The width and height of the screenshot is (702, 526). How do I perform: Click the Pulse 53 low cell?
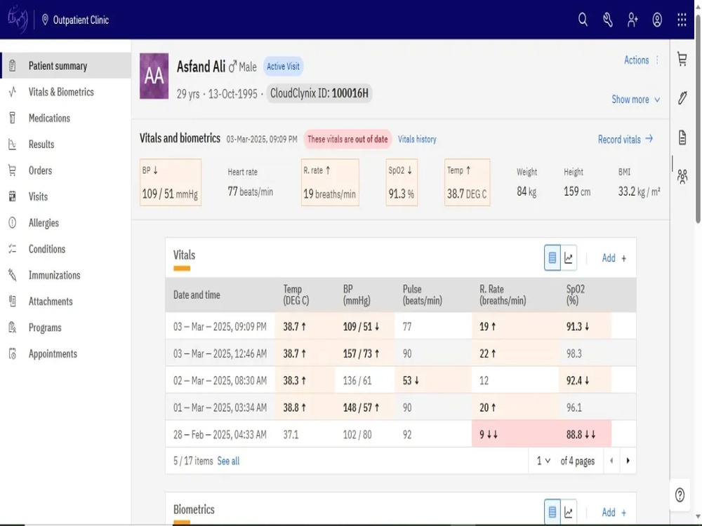(x=433, y=381)
